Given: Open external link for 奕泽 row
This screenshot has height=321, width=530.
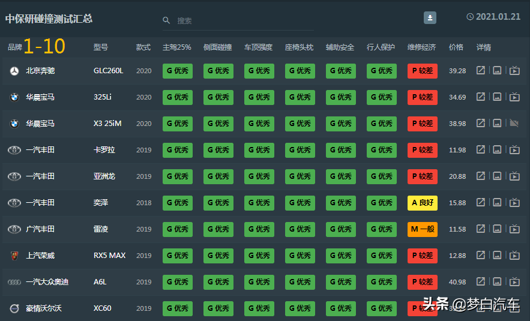Looking at the screenshot, I should click(480, 202).
